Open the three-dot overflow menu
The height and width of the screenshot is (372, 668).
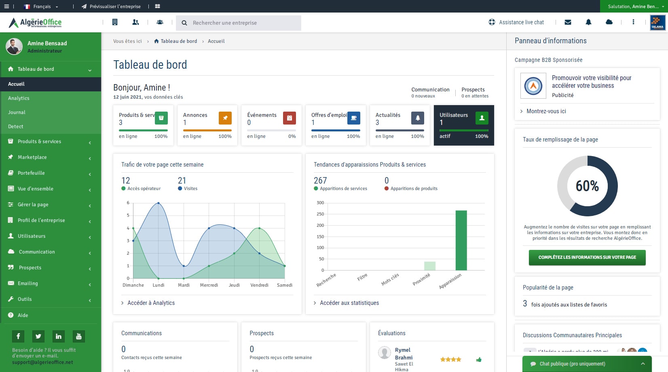point(633,22)
